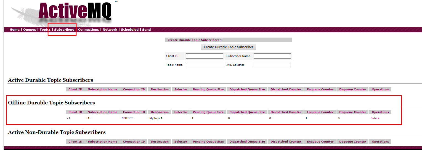The image size is (422, 150).
Task: Open the Subscribers page
Action: 64,30
